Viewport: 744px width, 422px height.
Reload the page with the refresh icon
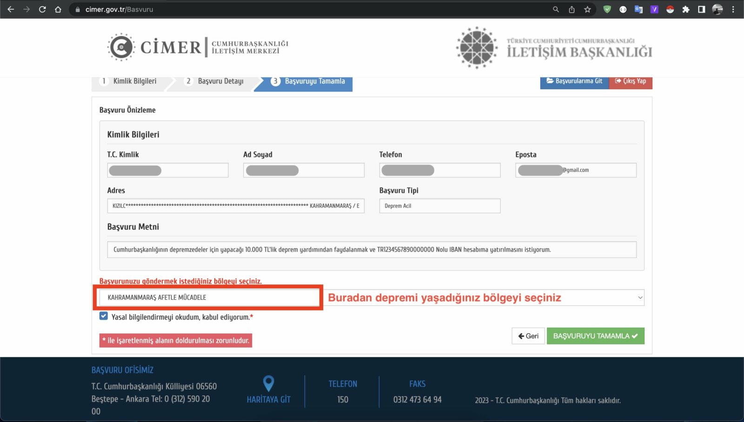(42, 9)
